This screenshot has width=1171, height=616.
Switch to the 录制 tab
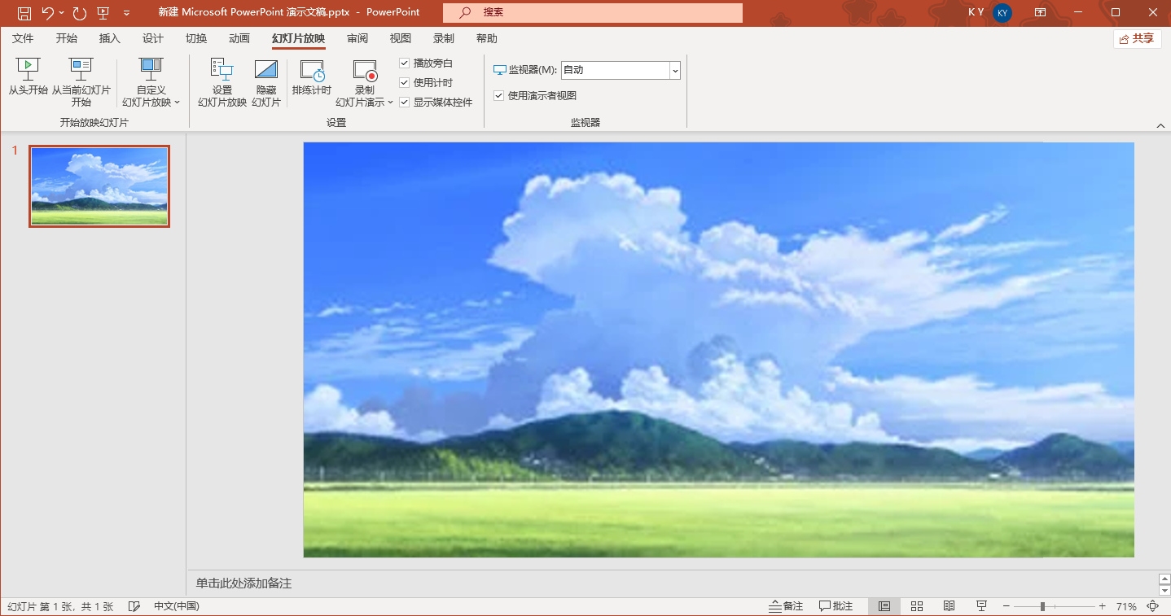pyautogui.click(x=444, y=38)
